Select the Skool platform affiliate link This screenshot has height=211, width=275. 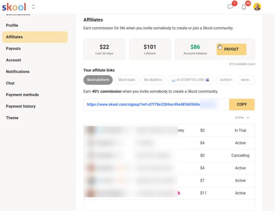click(x=98, y=80)
